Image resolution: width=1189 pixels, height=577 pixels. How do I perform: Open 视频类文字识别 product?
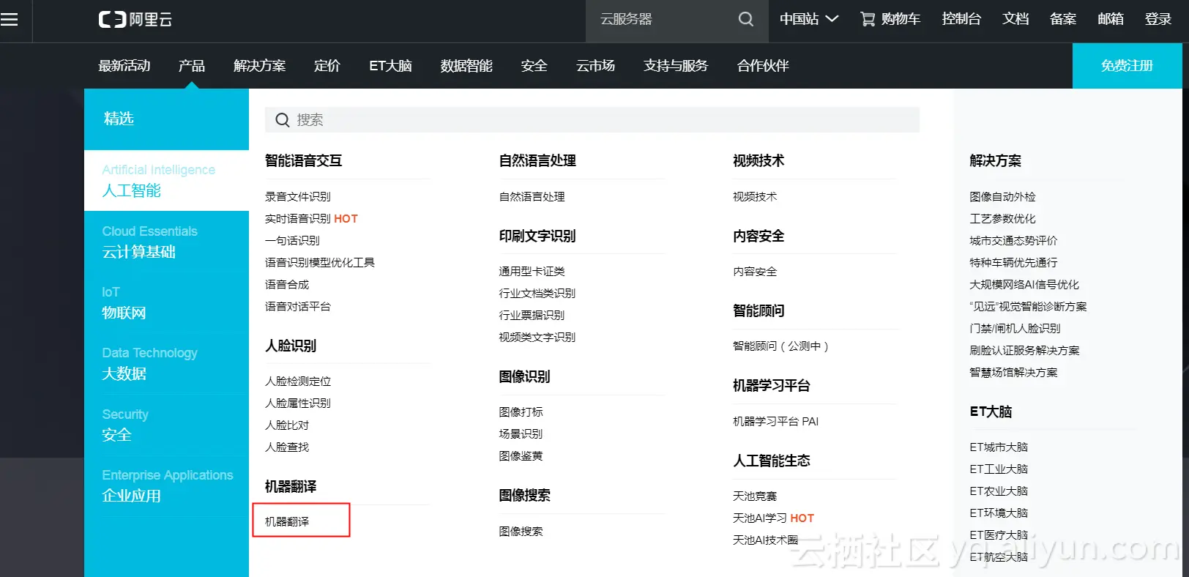tap(537, 338)
